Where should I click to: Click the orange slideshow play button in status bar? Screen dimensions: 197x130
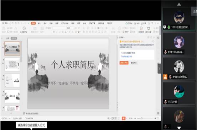coord(124,118)
